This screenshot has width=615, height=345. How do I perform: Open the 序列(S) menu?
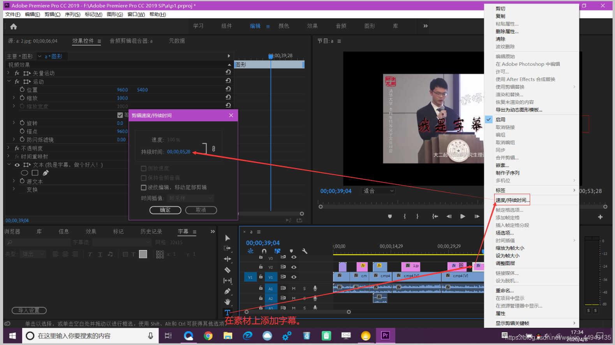[x=72, y=14]
